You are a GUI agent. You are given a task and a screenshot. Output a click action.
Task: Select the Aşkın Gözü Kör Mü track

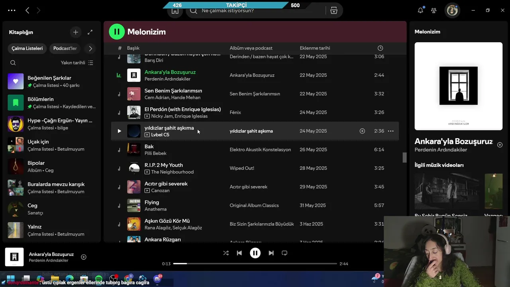(x=255, y=224)
